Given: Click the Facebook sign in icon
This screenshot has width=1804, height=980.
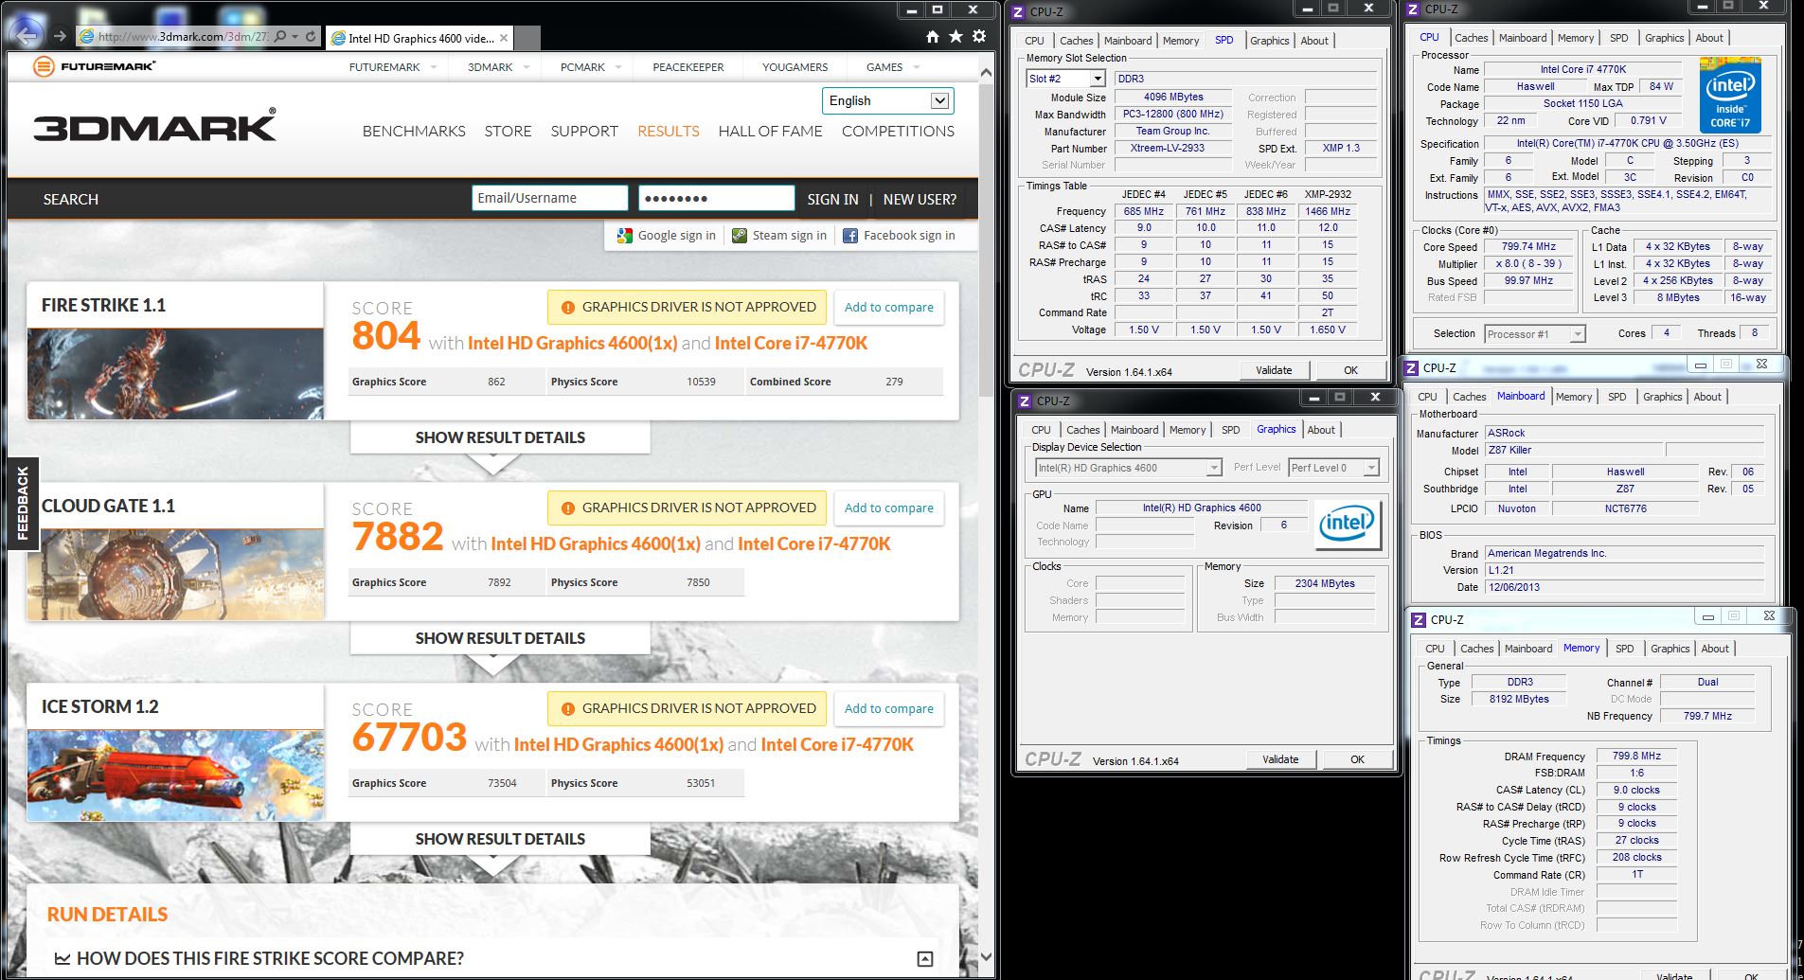Looking at the screenshot, I should 850,236.
